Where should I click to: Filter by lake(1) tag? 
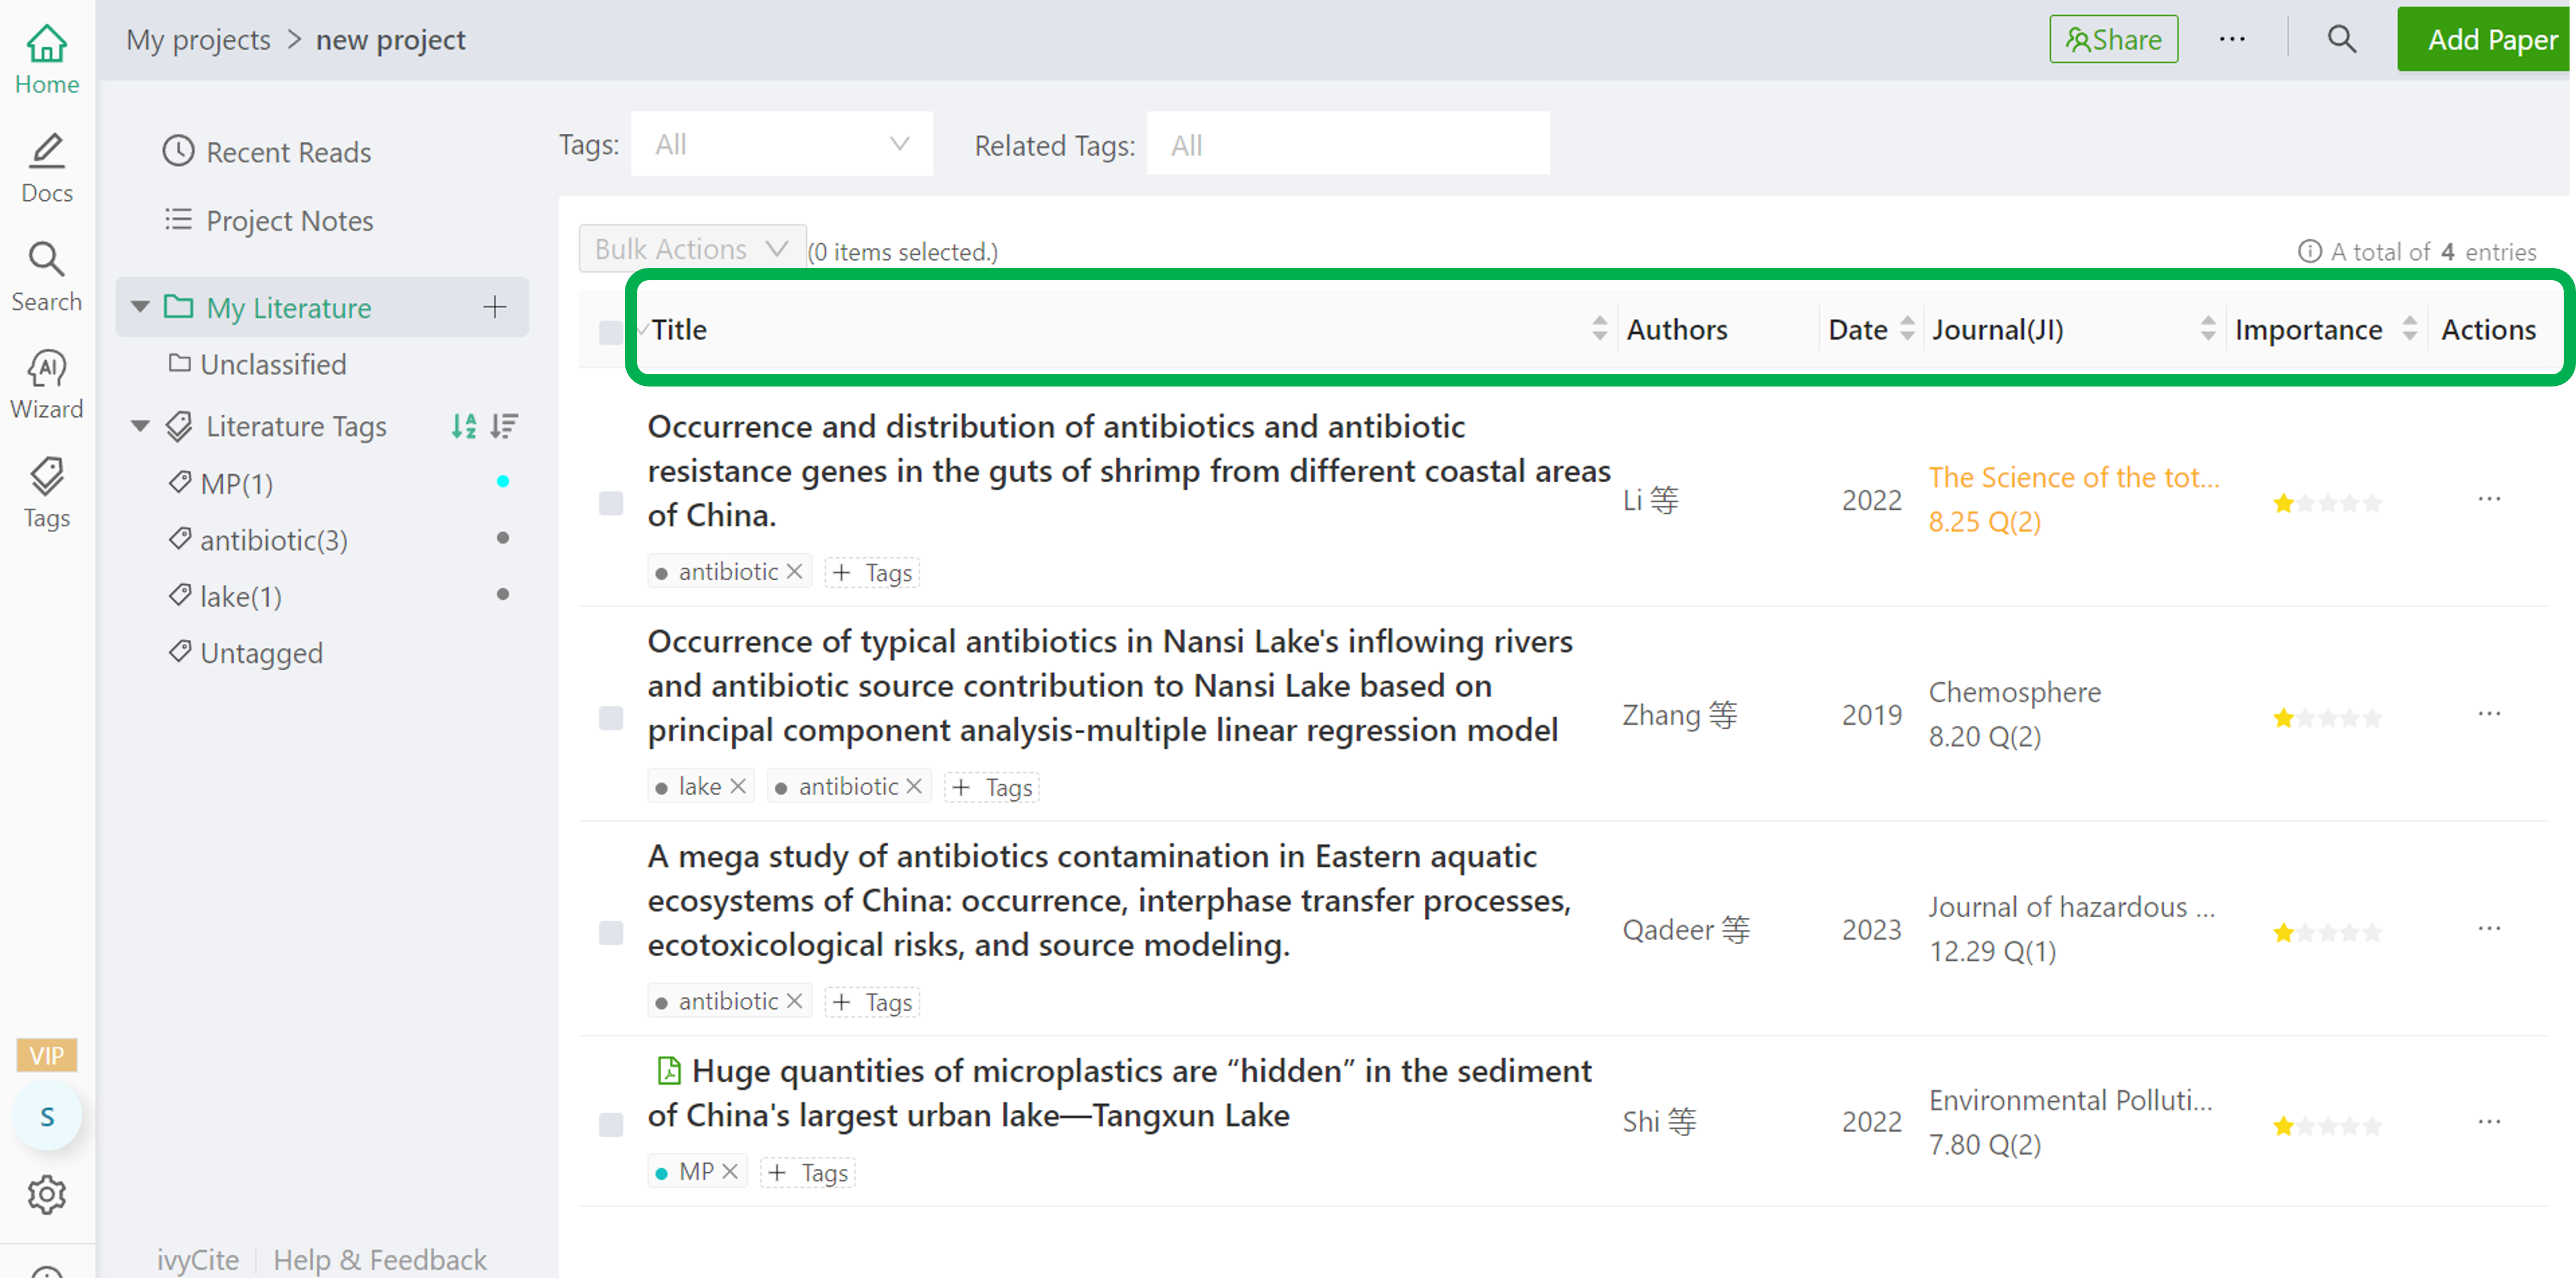tap(225, 596)
